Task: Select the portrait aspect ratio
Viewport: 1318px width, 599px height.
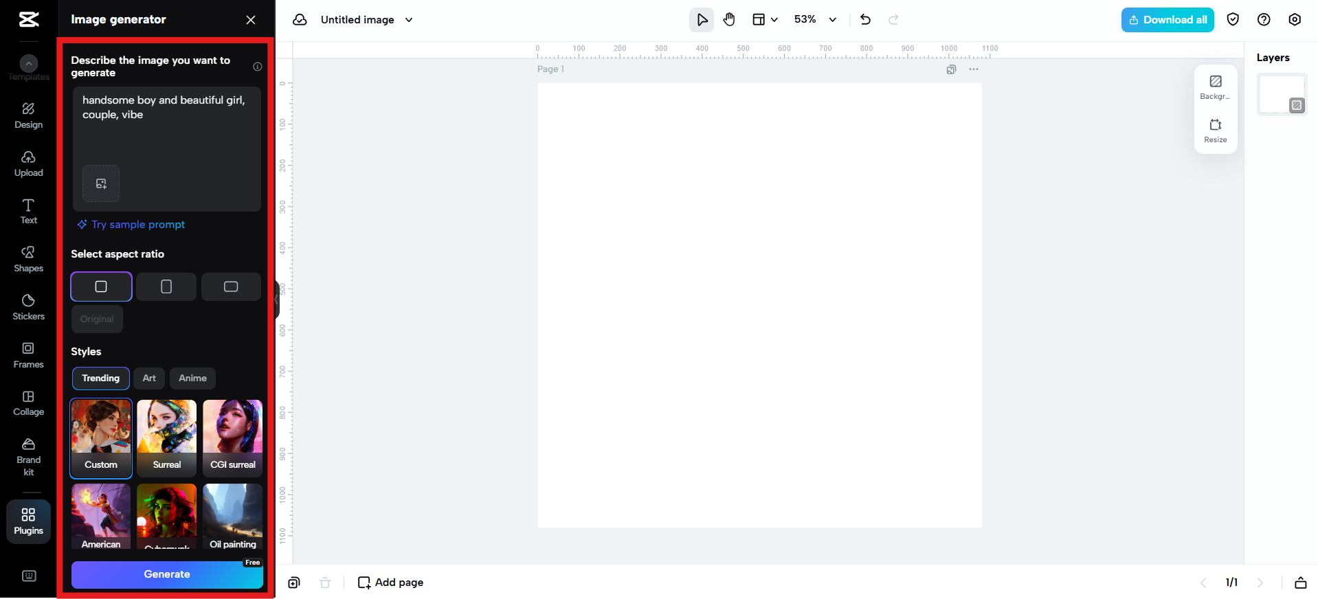Action: (166, 286)
